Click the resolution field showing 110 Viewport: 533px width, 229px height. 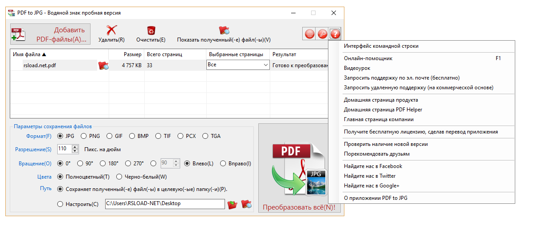(x=64, y=149)
